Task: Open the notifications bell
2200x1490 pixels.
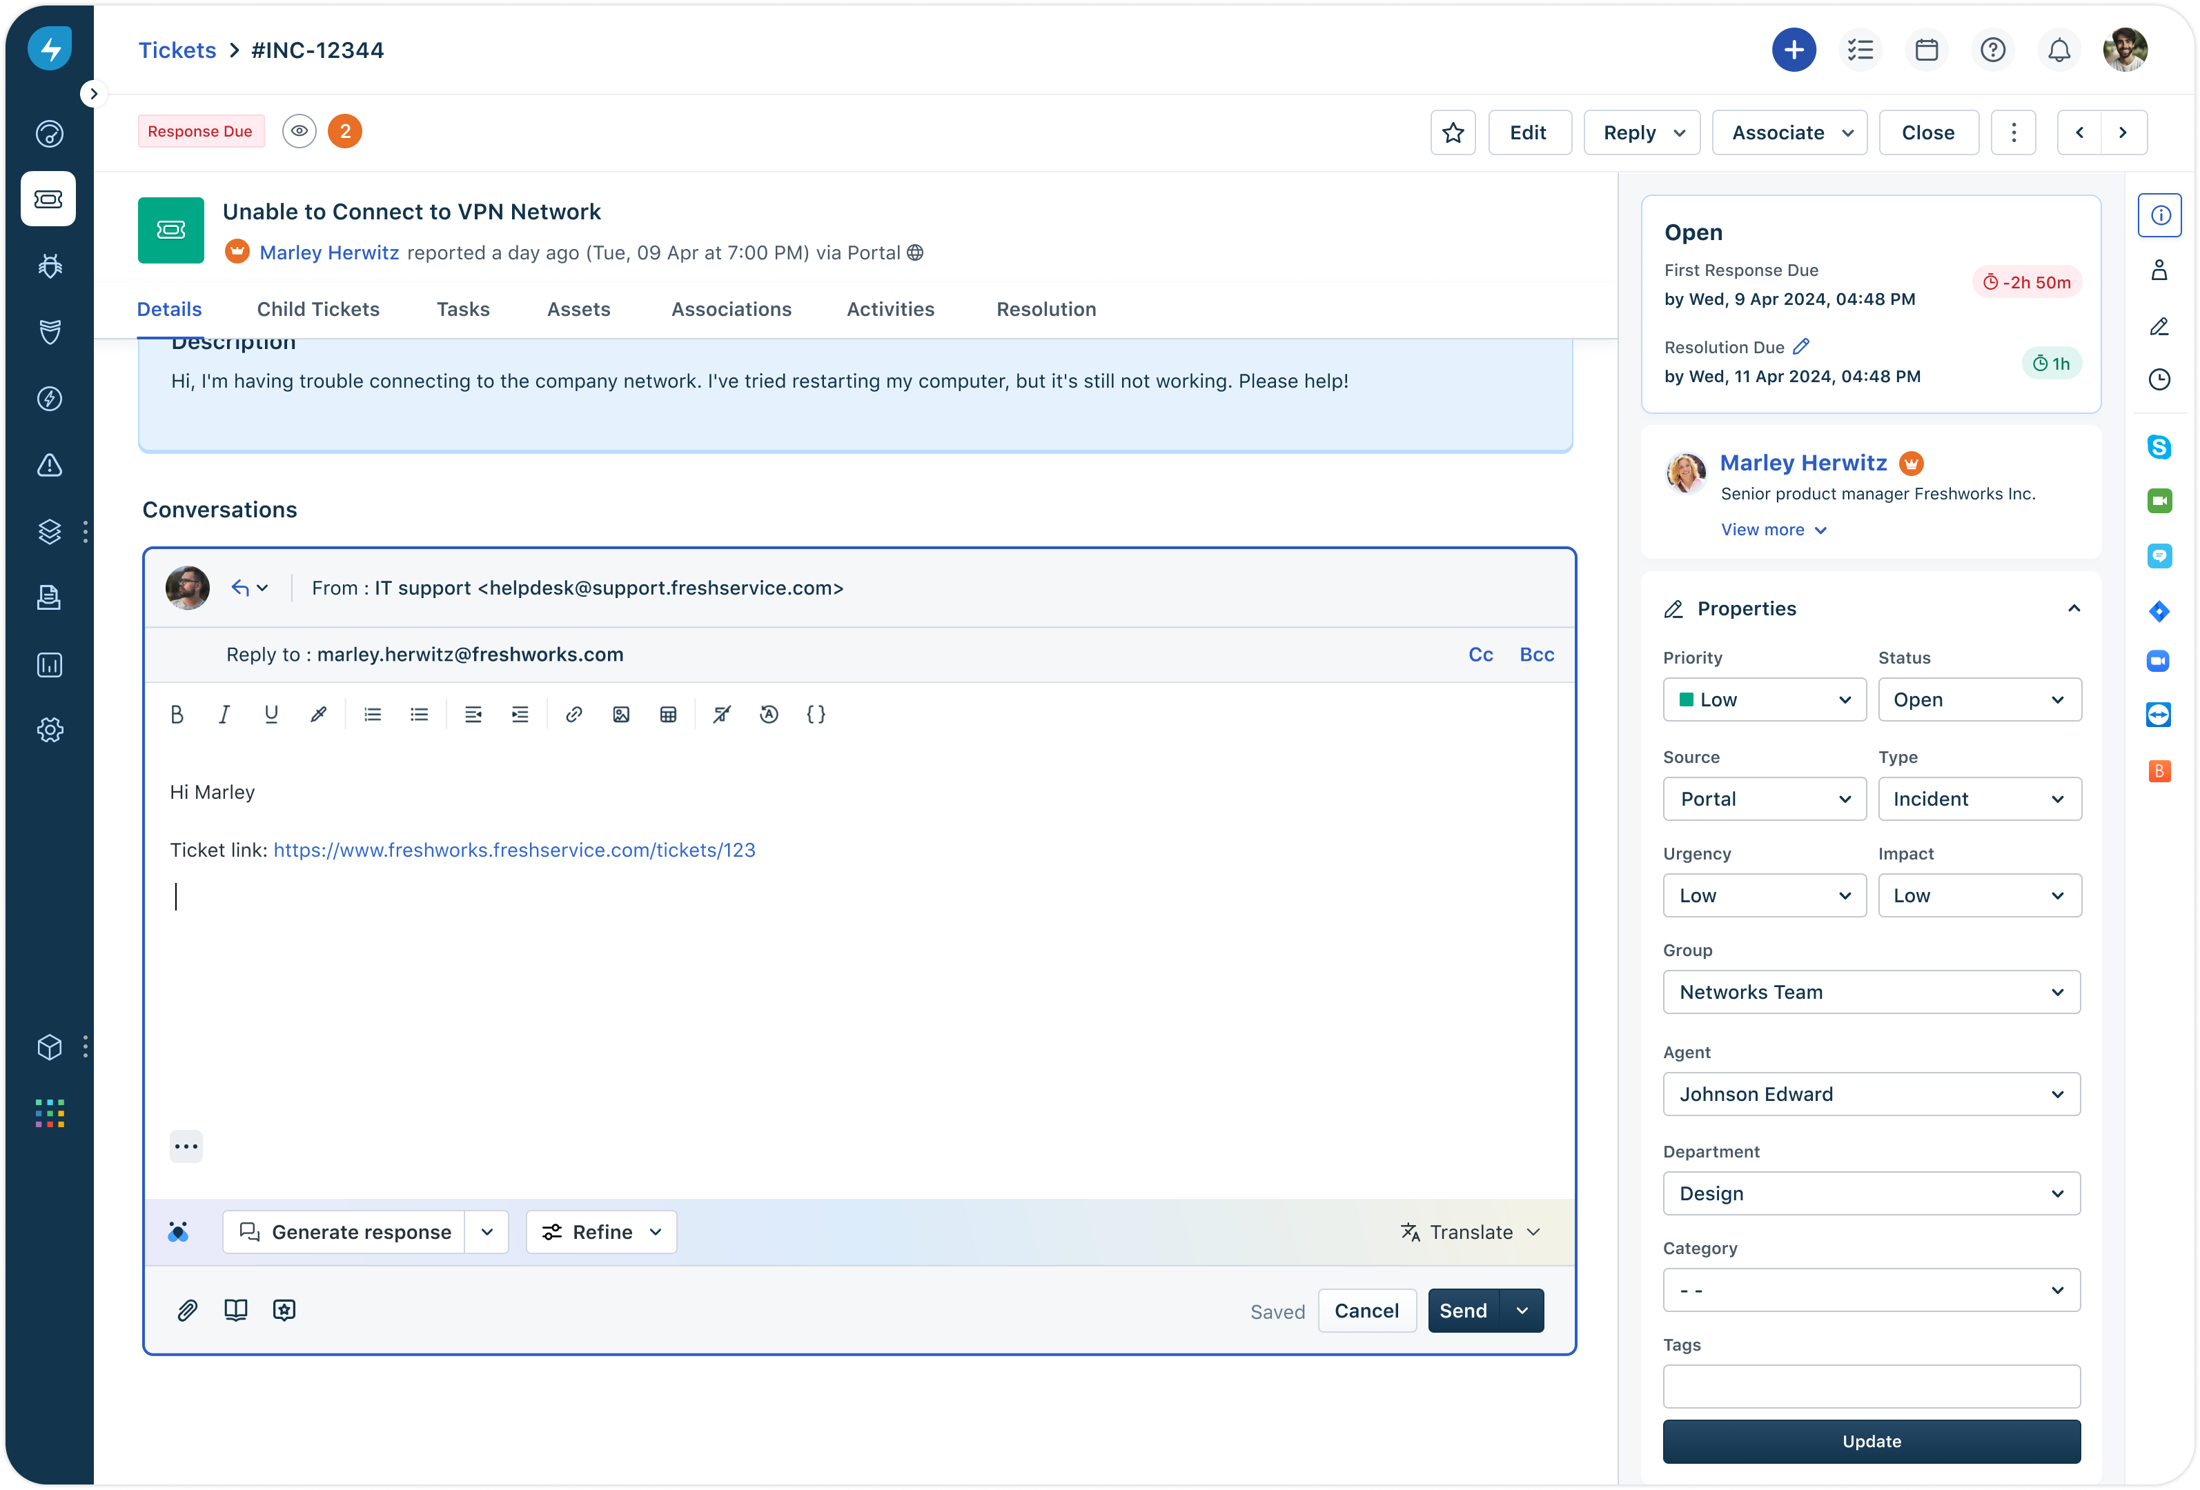Action: [2059, 50]
